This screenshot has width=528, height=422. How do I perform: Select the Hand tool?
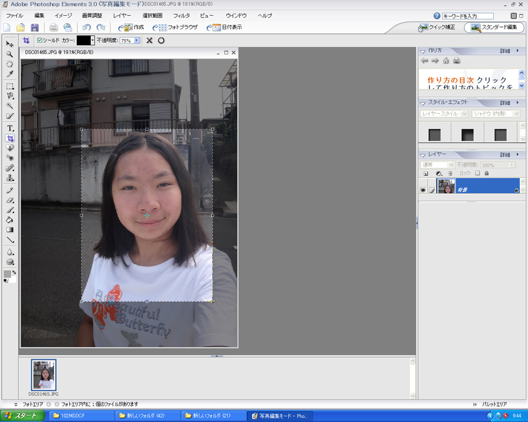coord(10,64)
